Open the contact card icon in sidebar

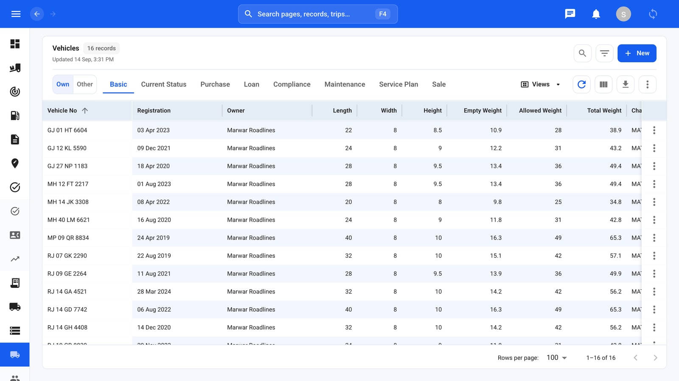(x=15, y=235)
